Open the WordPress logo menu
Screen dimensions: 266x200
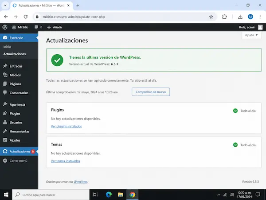(5, 27)
